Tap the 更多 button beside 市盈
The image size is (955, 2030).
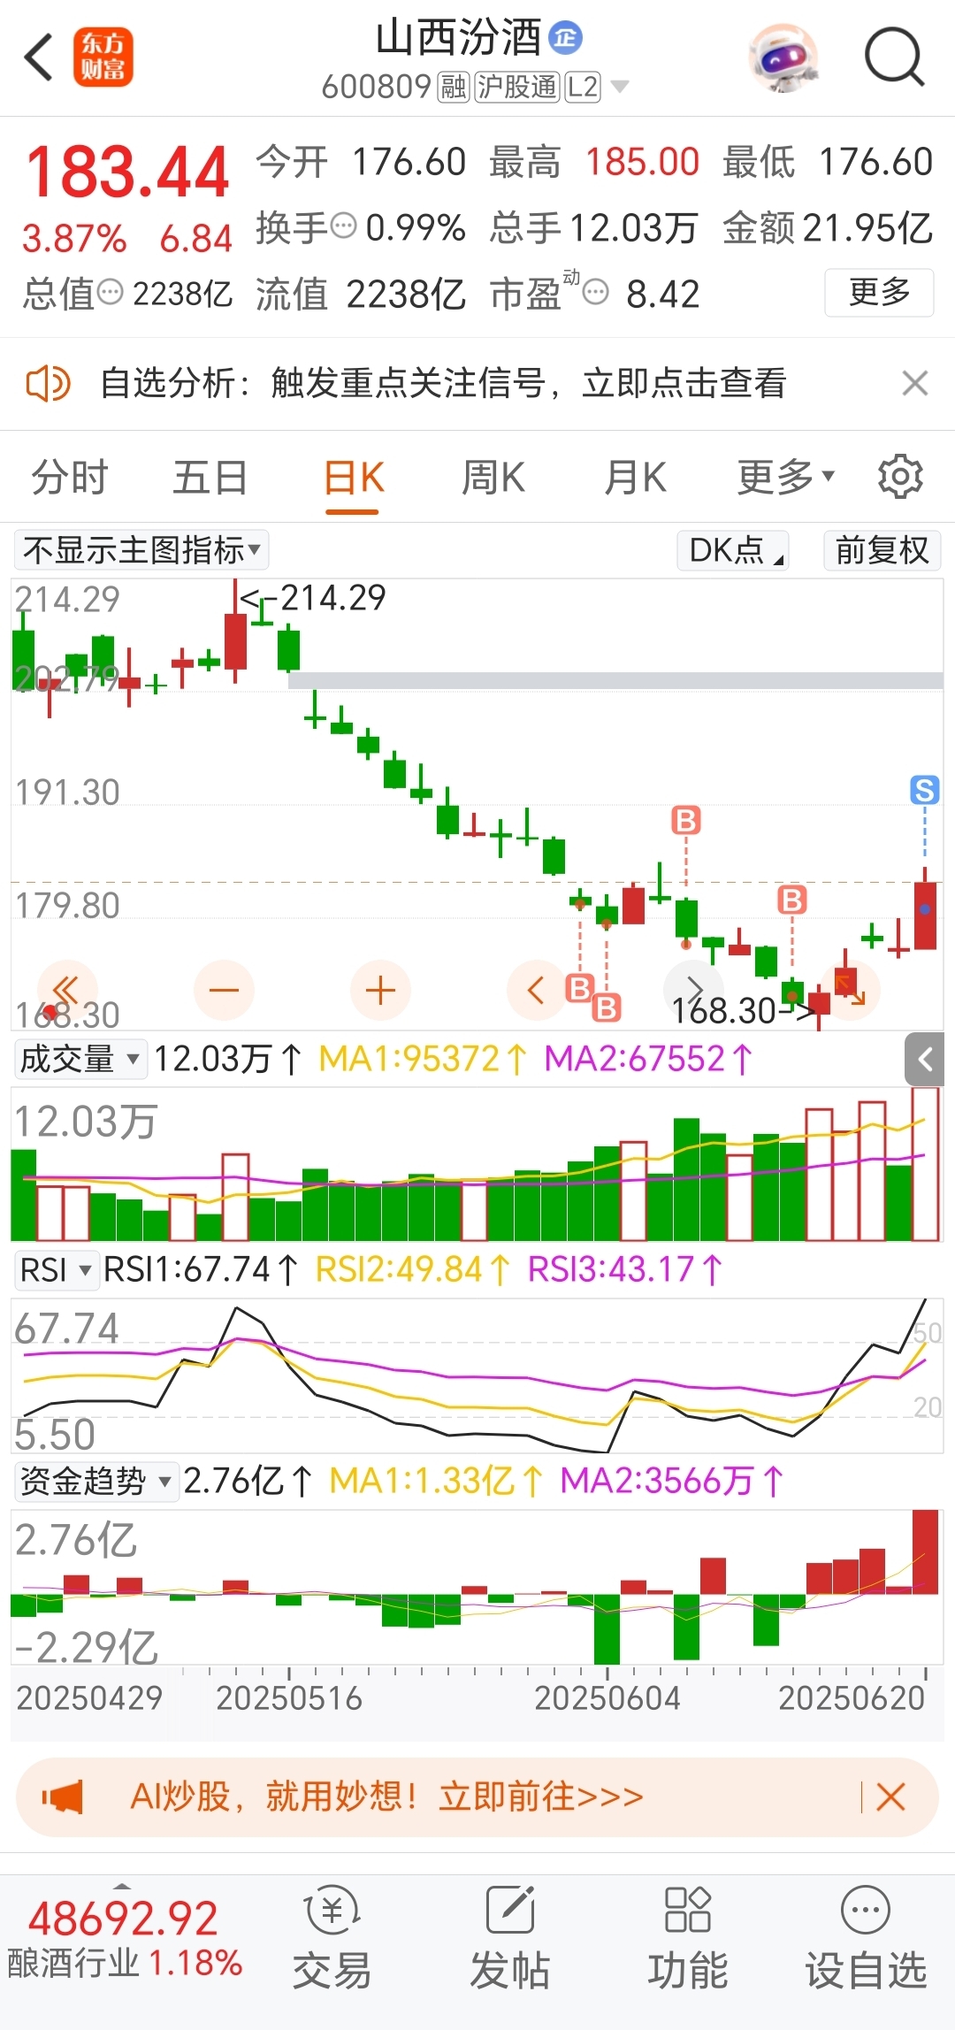click(x=879, y=292)
